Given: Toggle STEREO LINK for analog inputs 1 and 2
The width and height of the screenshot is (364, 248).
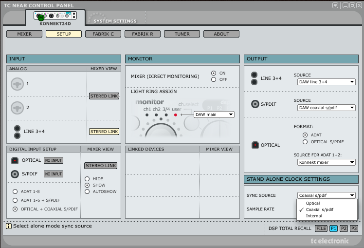Looking at the screenshot, I should [x=104, y=96].
